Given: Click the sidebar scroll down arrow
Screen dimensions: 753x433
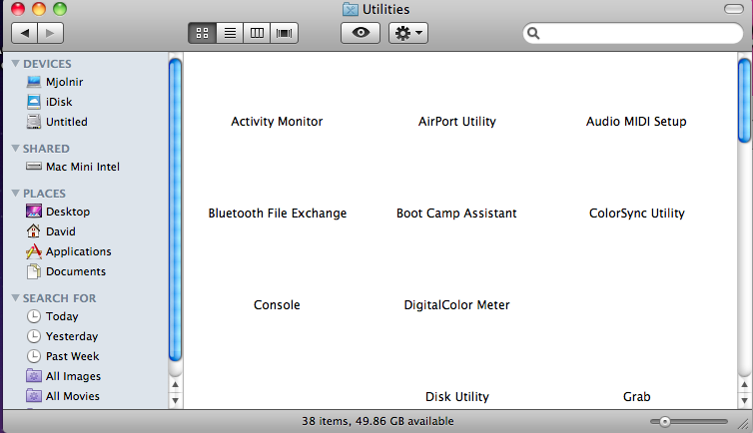Looking at the screenshot, I should point(176,400).
